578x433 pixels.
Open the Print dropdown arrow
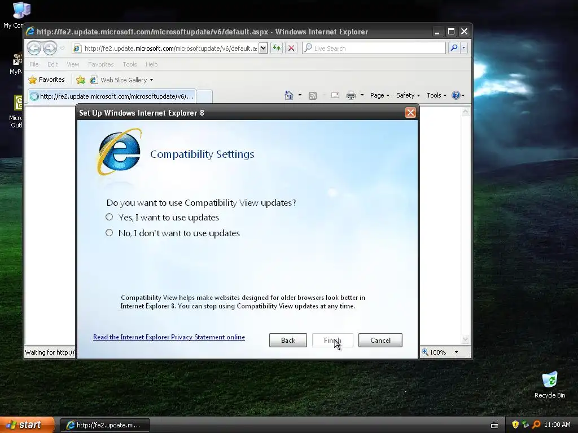click(362, 95)
